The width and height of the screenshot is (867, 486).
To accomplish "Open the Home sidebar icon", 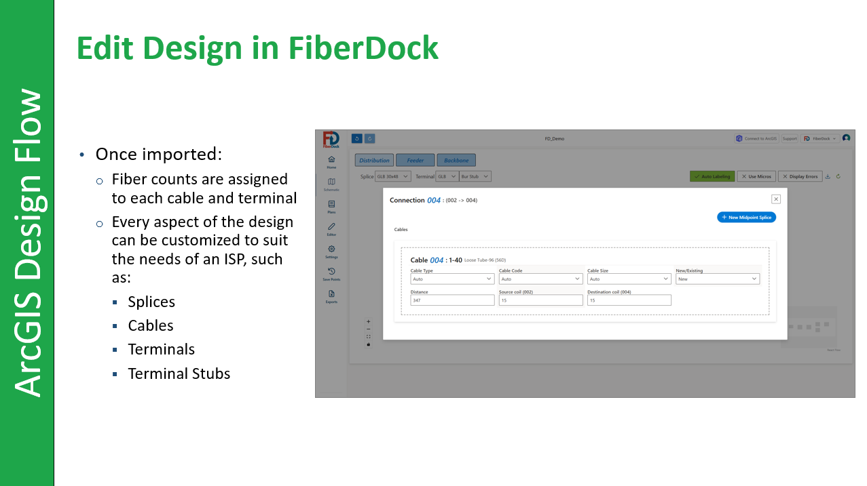I will point(331,159).
